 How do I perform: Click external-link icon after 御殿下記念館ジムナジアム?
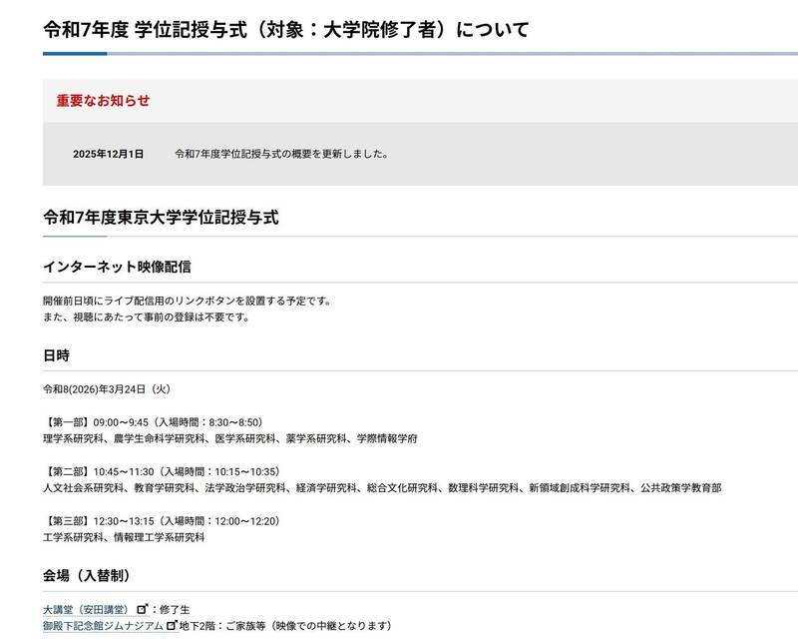(172, 626)
